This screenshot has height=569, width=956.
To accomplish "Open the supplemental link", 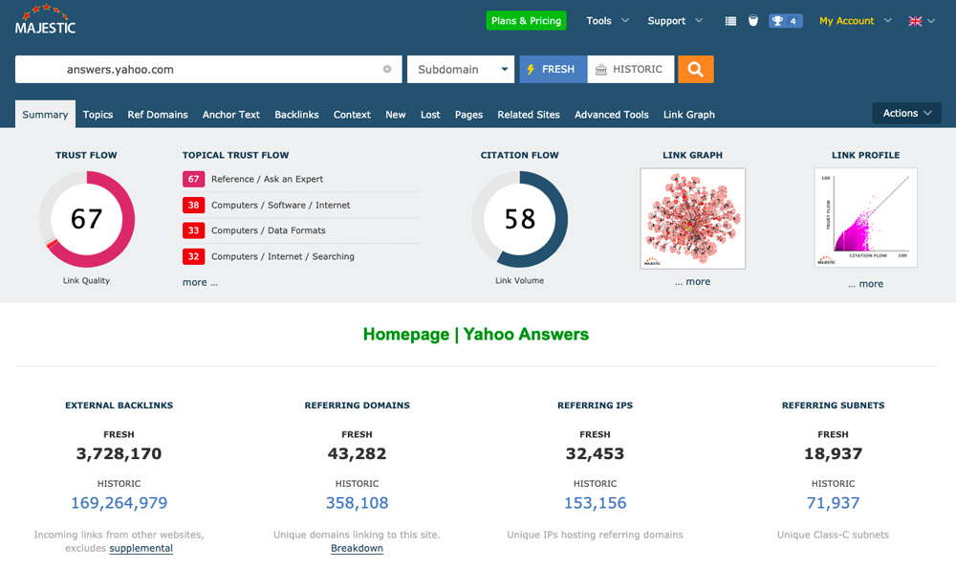I will 141,548.
